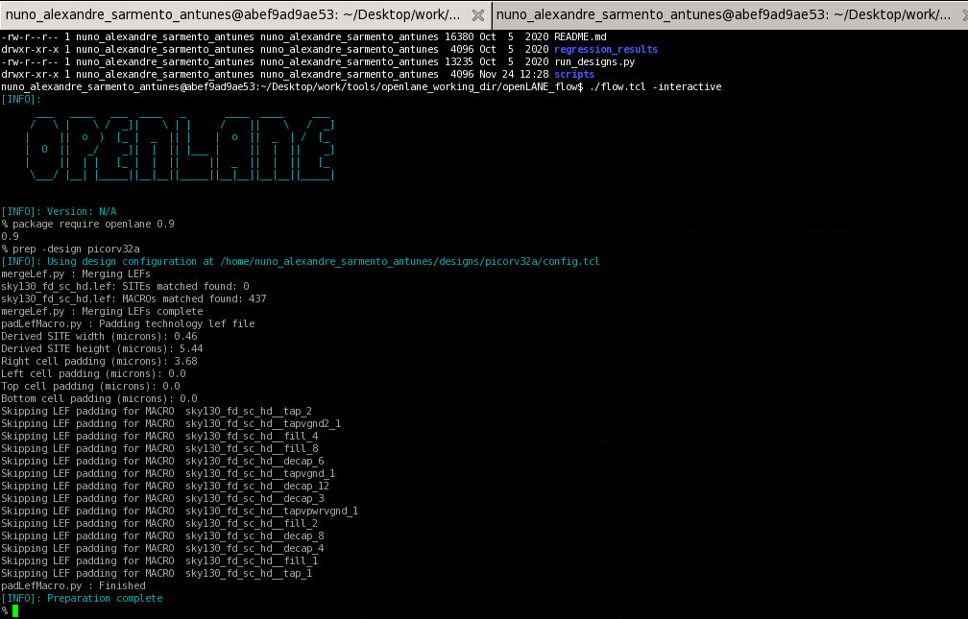Click 'Top cell padding (microns): 0.0'
The image size is (968, 619).
coord(90,386)
